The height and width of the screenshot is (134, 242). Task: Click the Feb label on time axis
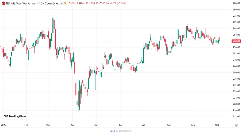click(x=26, y=125)
